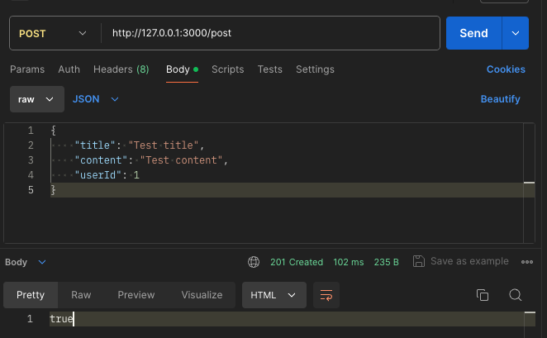Open the Tests tab
The image size is (547, 338).
pyautogui.click(x=269, y=69)
